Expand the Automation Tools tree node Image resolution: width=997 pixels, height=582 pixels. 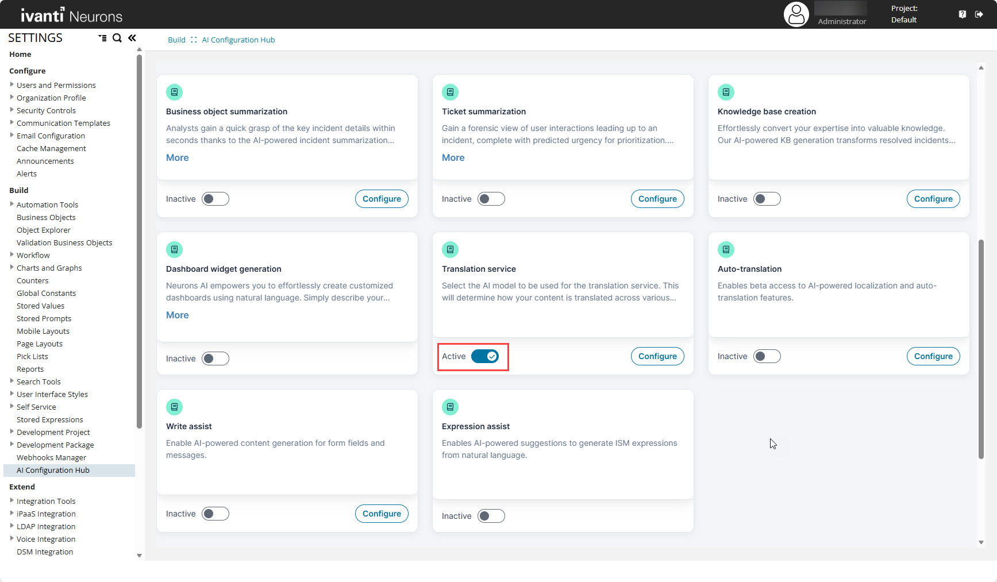[11, 204]
